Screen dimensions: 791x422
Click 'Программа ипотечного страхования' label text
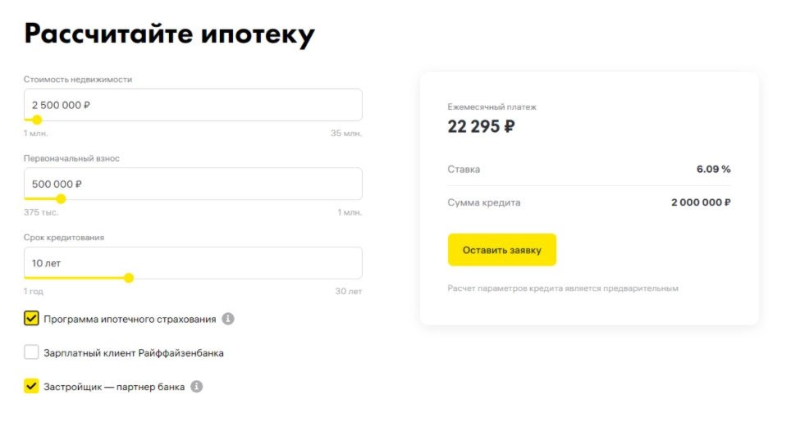coord(130,319)
